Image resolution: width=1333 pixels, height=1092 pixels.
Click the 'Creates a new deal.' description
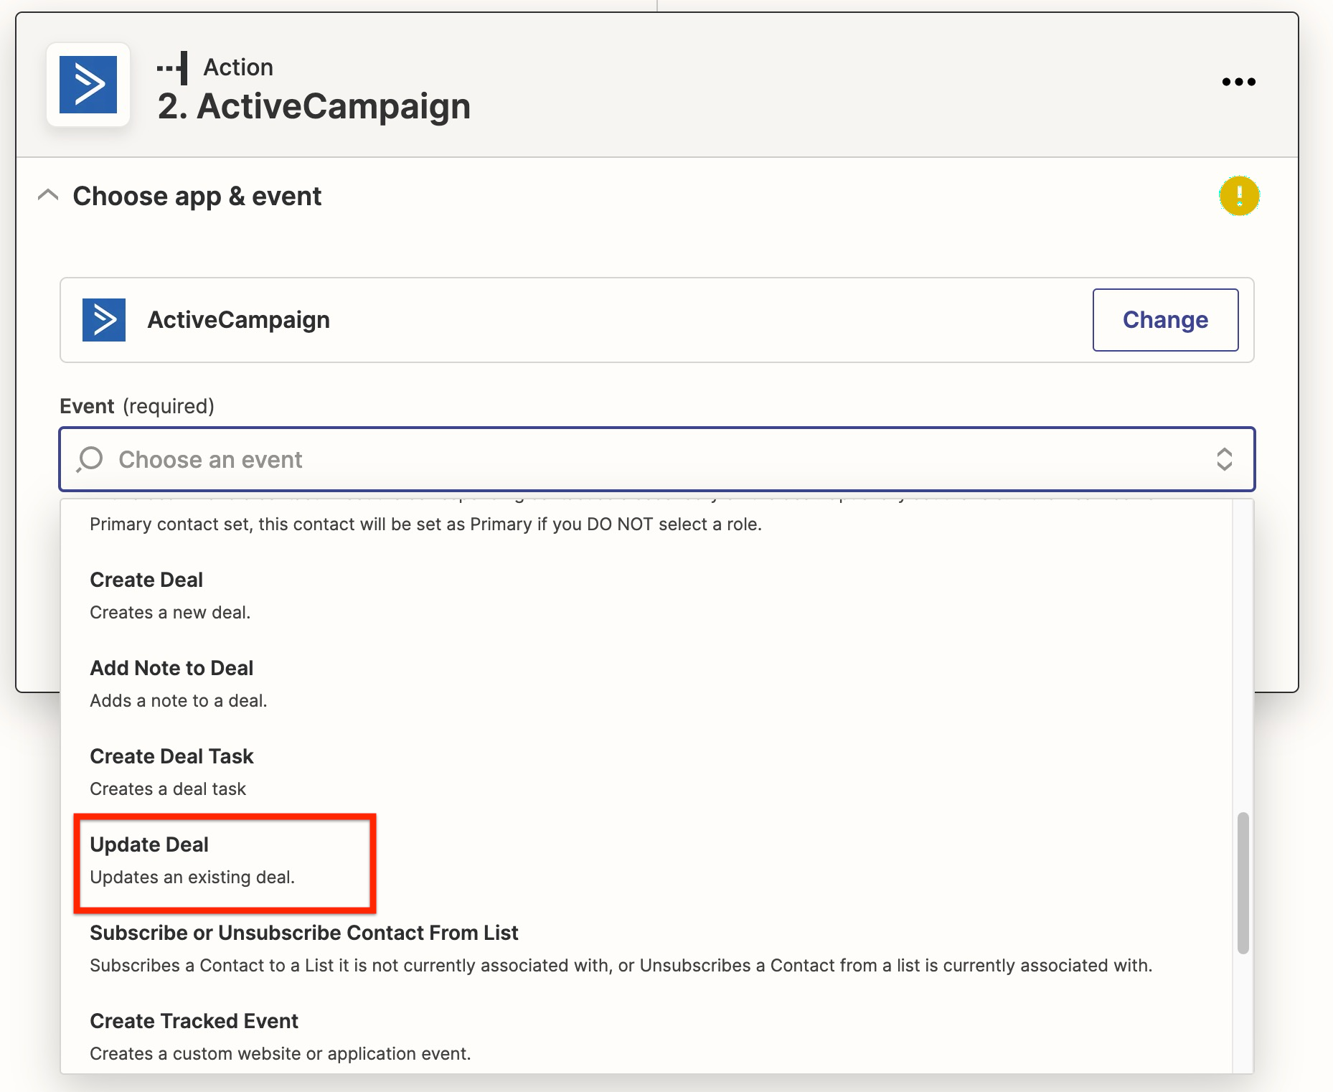tap(170, 613)
